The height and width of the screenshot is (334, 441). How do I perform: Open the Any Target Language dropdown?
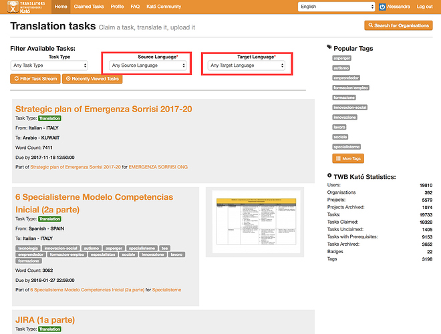tap(247, 65)
